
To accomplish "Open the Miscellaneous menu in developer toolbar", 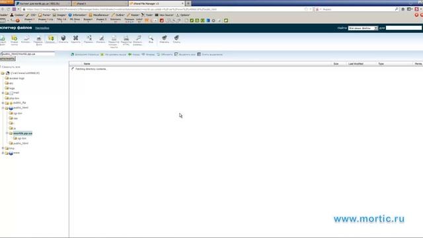I will 99,15.
